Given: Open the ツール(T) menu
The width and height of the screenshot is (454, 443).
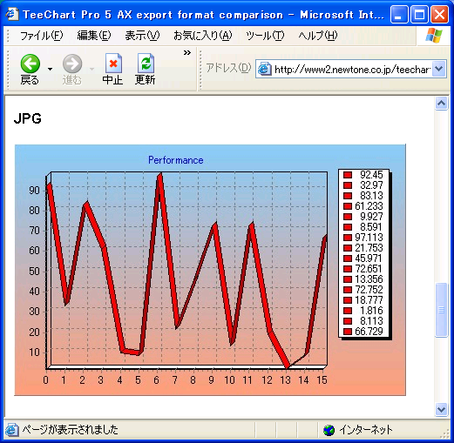Looking at the screenshot, I should [265, 36].
